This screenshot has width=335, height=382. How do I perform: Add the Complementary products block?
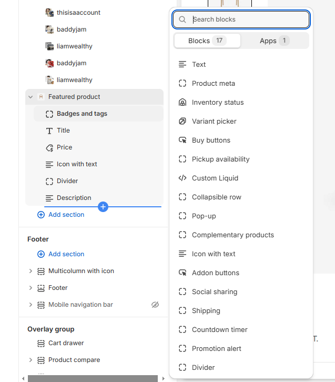click(241, 235)
